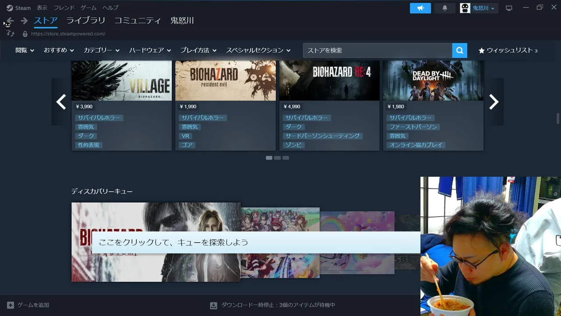Click ゲームを追加 button
The image size is (561, 316).
(x=33, y=305)
